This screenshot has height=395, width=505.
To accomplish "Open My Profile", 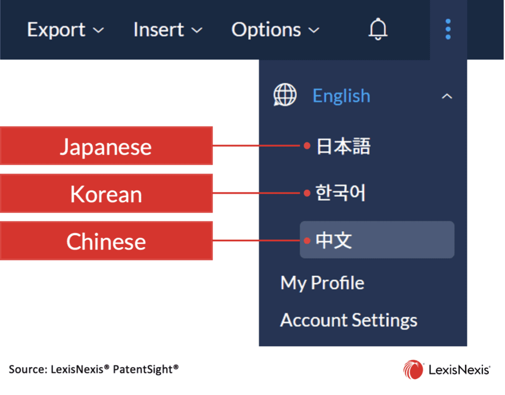I will pos(323,283).
